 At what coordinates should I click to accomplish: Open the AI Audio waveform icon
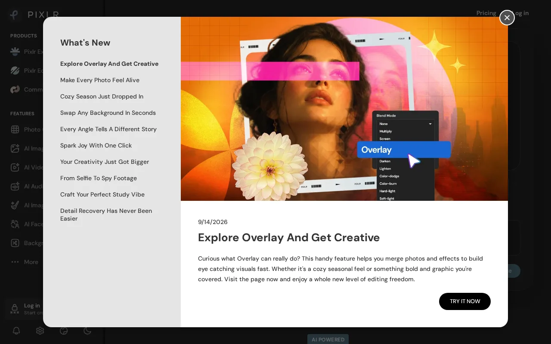point(15,186)
